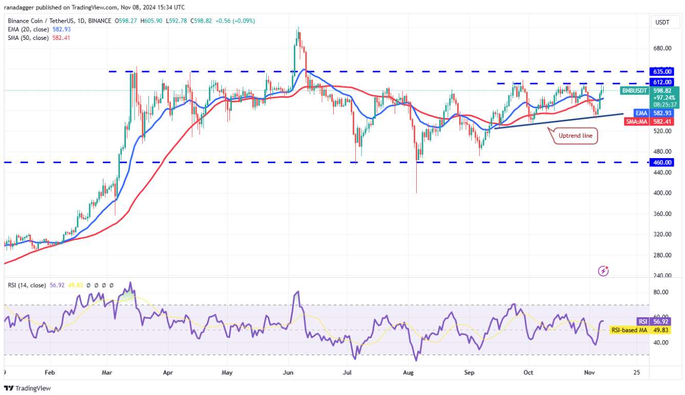Click the Mar label on time axis

point(108,373)
